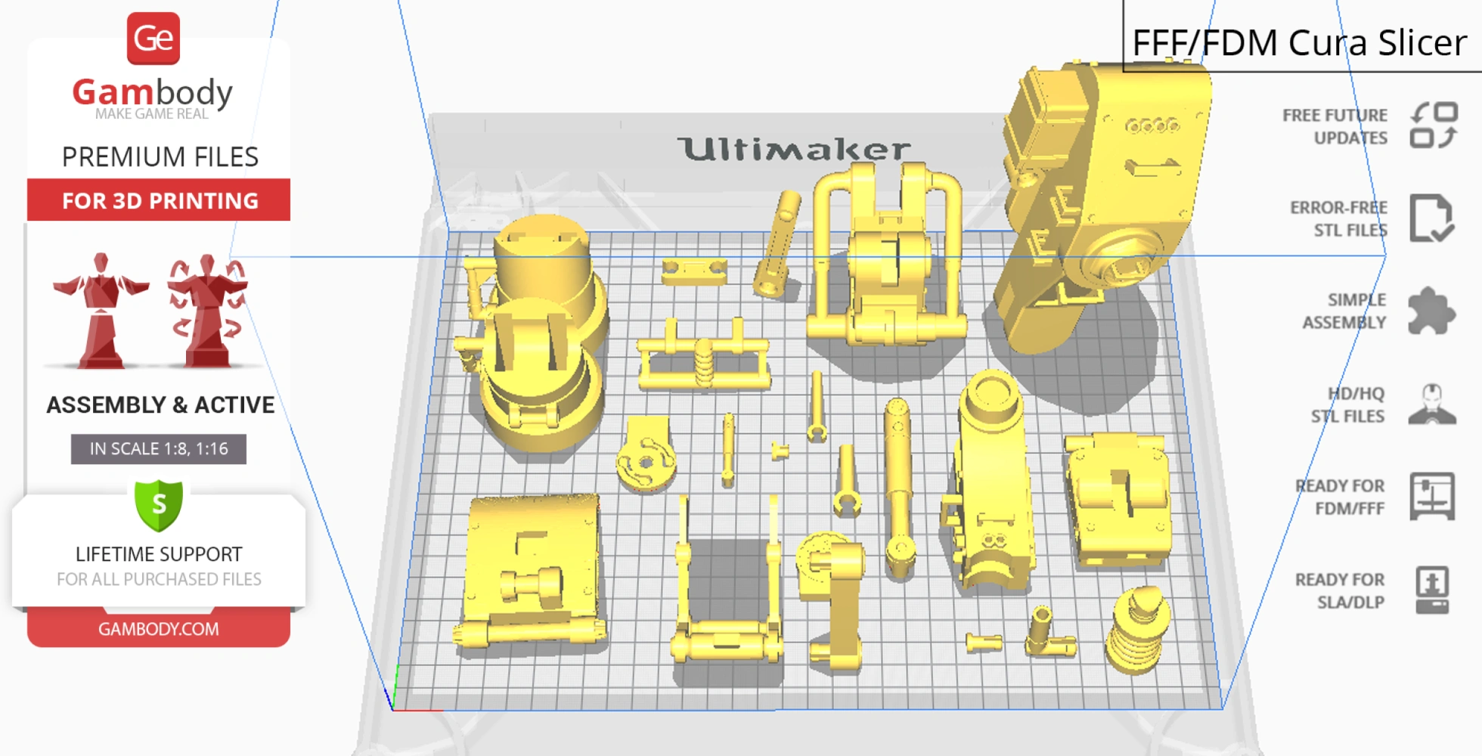
Task: Select the Ready for FDM/FFF printer icon
Action: [x=1431, y=496]
